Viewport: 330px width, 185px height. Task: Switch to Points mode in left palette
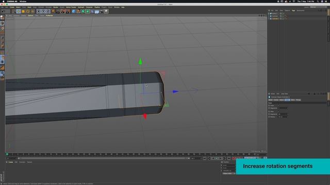(2, 38)
